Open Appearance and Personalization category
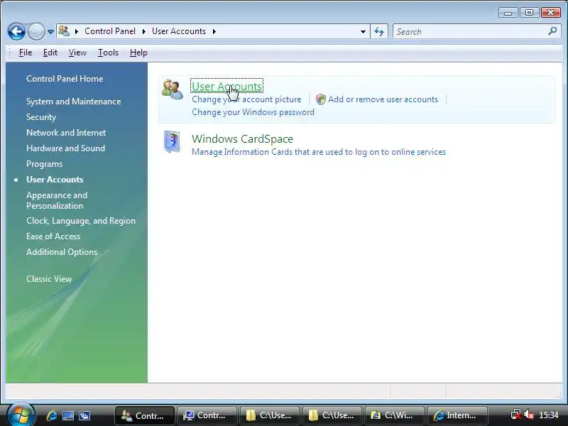Viewport: 568px width, 426px height. tap(57, 200)
